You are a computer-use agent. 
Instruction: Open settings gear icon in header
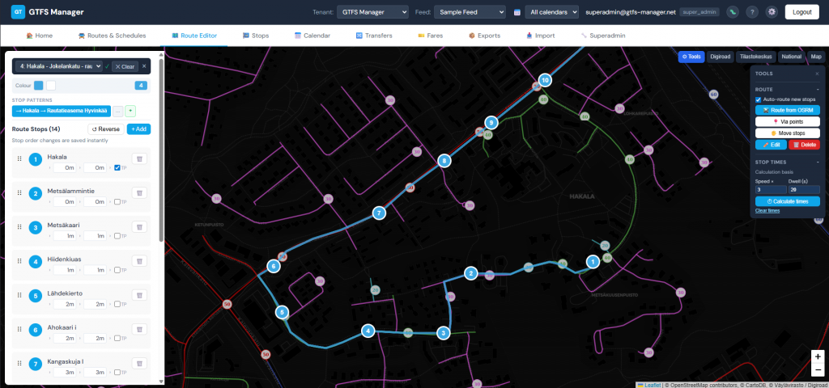pyautogui.click(x=772, y=12)
